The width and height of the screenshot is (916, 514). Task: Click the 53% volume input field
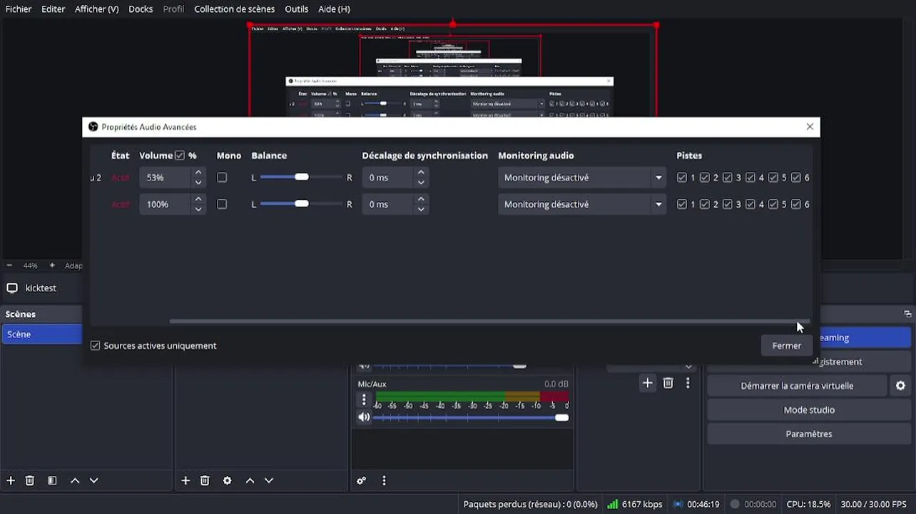pos(166,177)
